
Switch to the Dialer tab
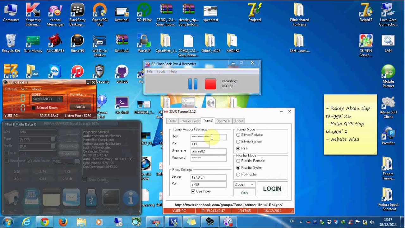click(172, 121)
